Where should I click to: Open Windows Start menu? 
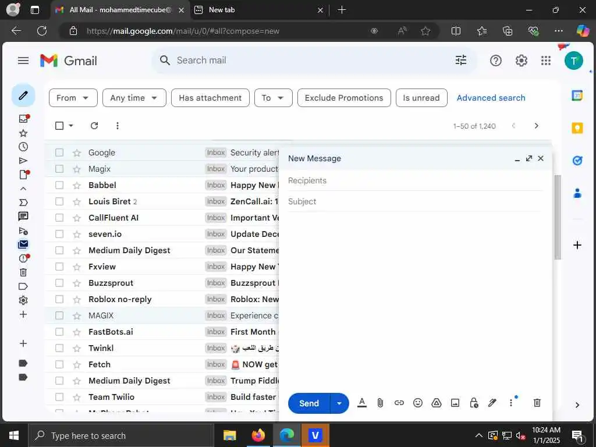tap(14, 435)
